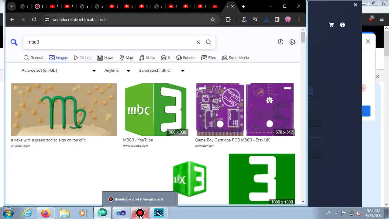389x219 pixels.
Task: Switch to the General search category
Action: 33,58
